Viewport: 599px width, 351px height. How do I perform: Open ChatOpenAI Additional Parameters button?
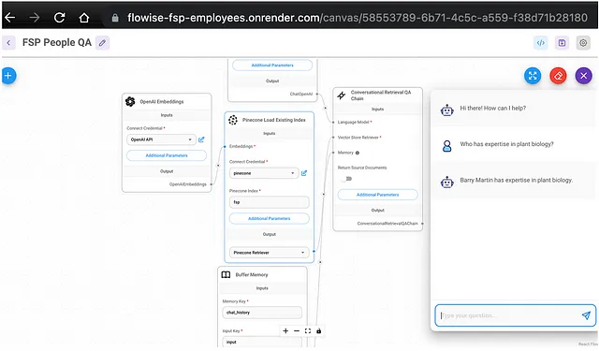(272, 66)
